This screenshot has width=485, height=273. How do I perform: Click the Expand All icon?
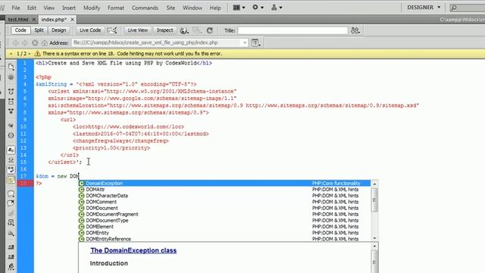11,111
